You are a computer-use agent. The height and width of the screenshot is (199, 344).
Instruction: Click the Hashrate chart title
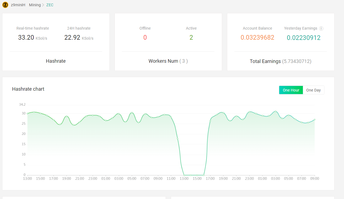(28, 89)
